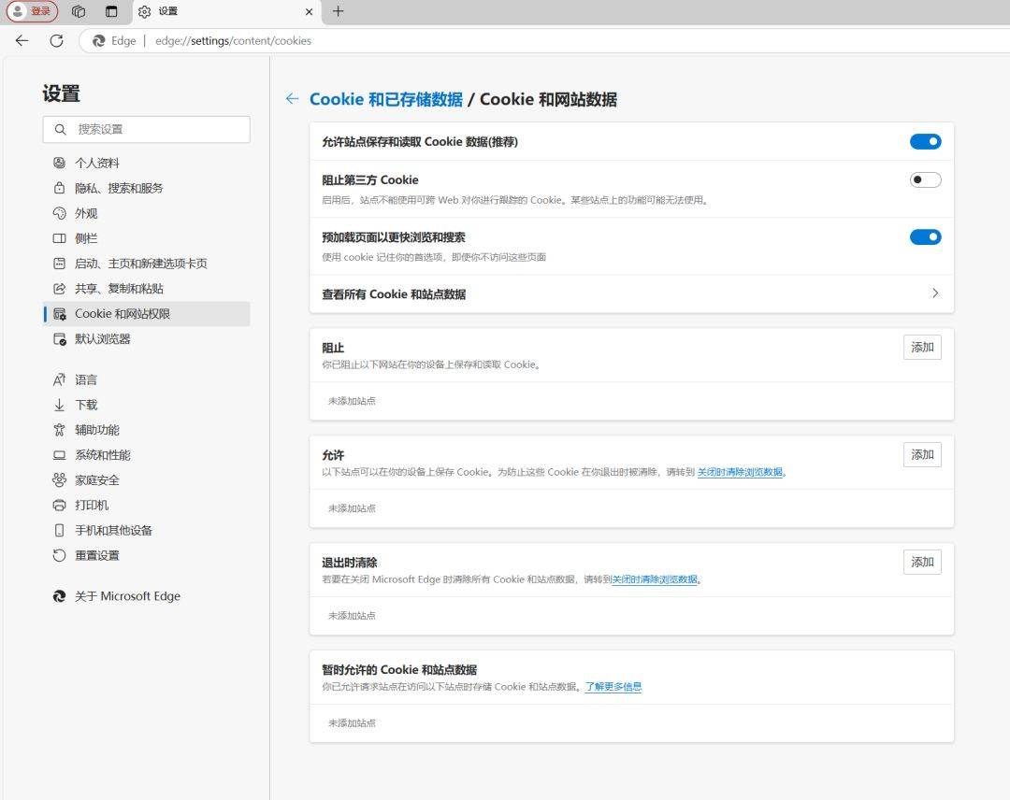Click 添加 button in 退出时清除 section
Image resolution: width=1010 pixels, height=800 pixels.
922,562
